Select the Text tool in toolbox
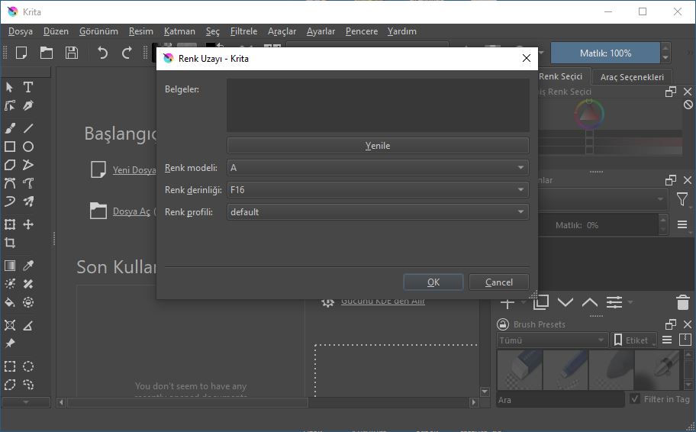696x432 pixels. point(28,87)
